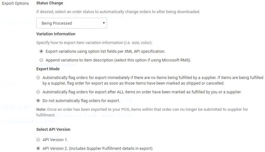
Task: Choose Append variations to item description radio
Action: pyautogui.click(x=41, y=60)
